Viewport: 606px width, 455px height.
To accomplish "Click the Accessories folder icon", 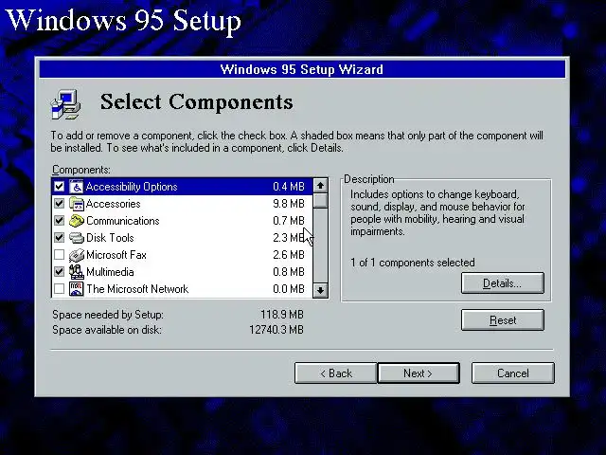I will (x=76, y=204).
